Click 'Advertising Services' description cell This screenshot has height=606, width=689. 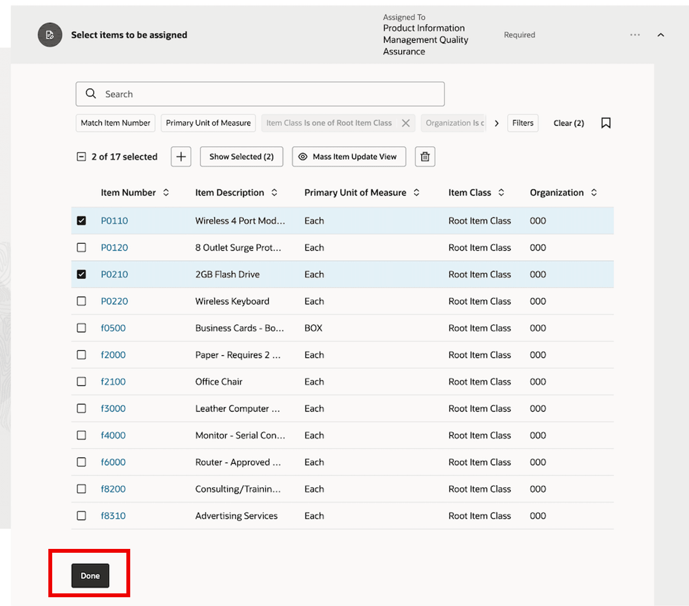(x=236, y=516)
